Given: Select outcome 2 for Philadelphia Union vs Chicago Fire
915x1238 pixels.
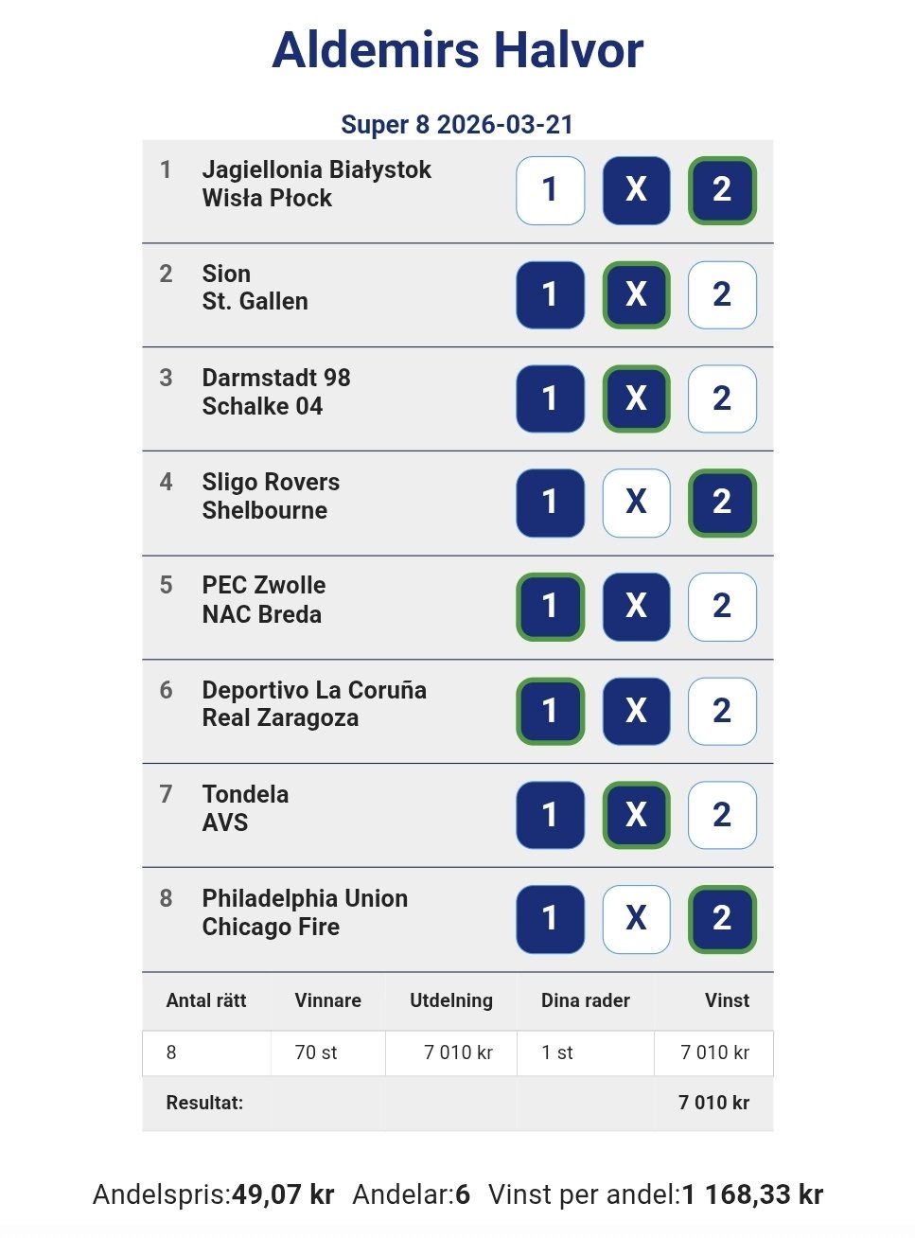Looking at the screenshot, I should tap(722, 919).
